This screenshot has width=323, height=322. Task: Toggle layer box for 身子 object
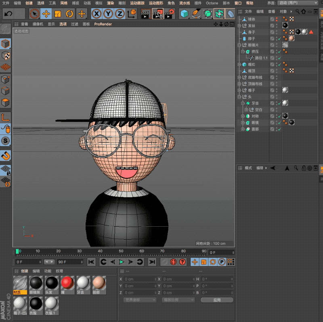click(x=272, y=32)
